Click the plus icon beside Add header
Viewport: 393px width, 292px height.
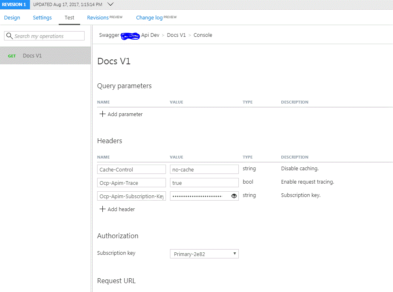click(102, 209)
